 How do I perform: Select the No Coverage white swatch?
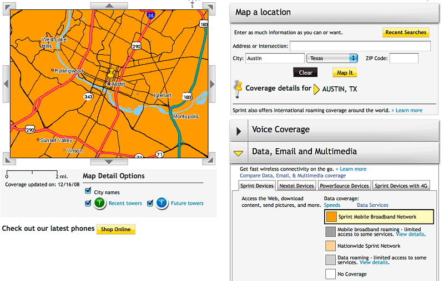pos(330,274)
